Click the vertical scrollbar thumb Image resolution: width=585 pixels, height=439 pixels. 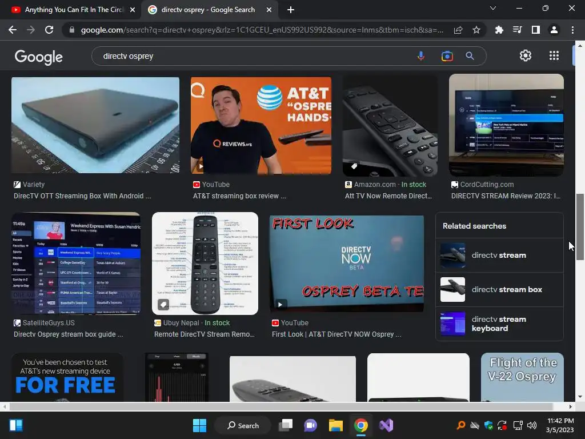pyautogui.click(x=580, y=226)
